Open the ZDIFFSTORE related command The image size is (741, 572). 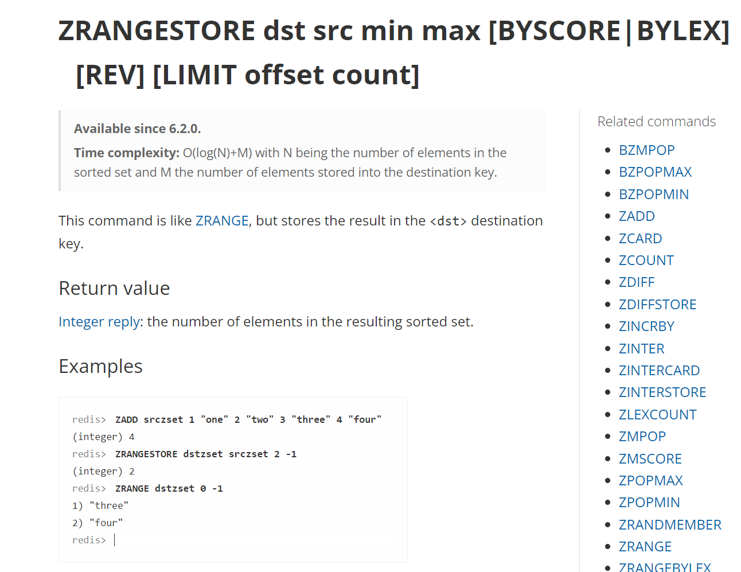tap(657, 304)
